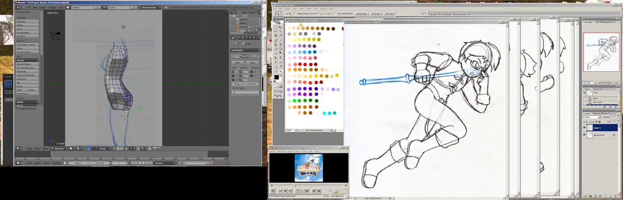Select the Clone Stamp tool

276,45
